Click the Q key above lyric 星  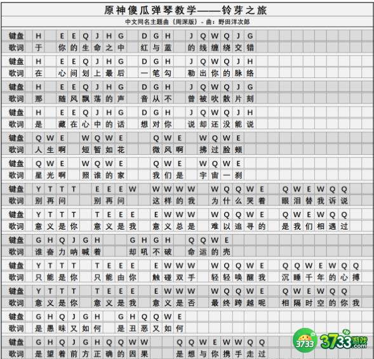click(39, 164)
